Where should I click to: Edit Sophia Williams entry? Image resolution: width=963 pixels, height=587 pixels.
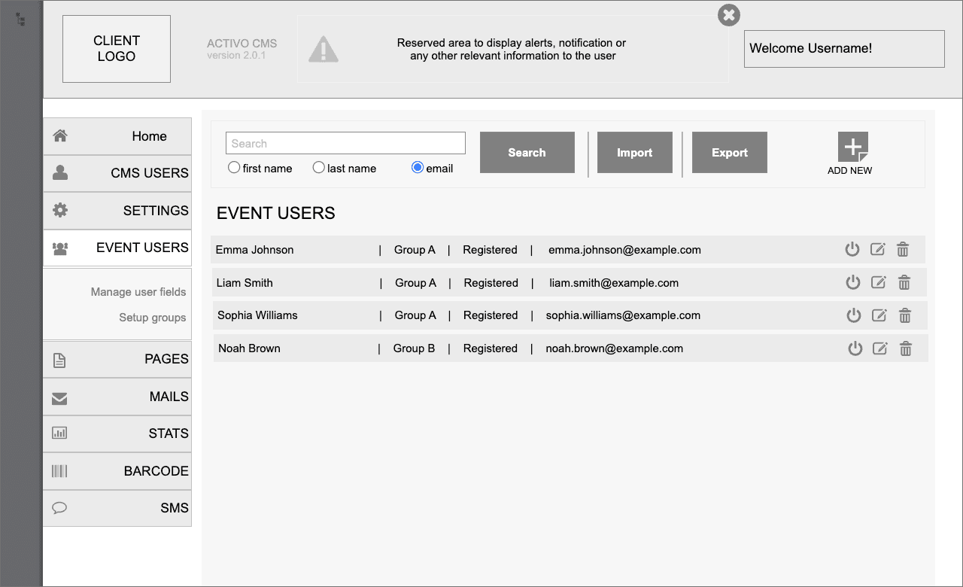pos(879,315)
